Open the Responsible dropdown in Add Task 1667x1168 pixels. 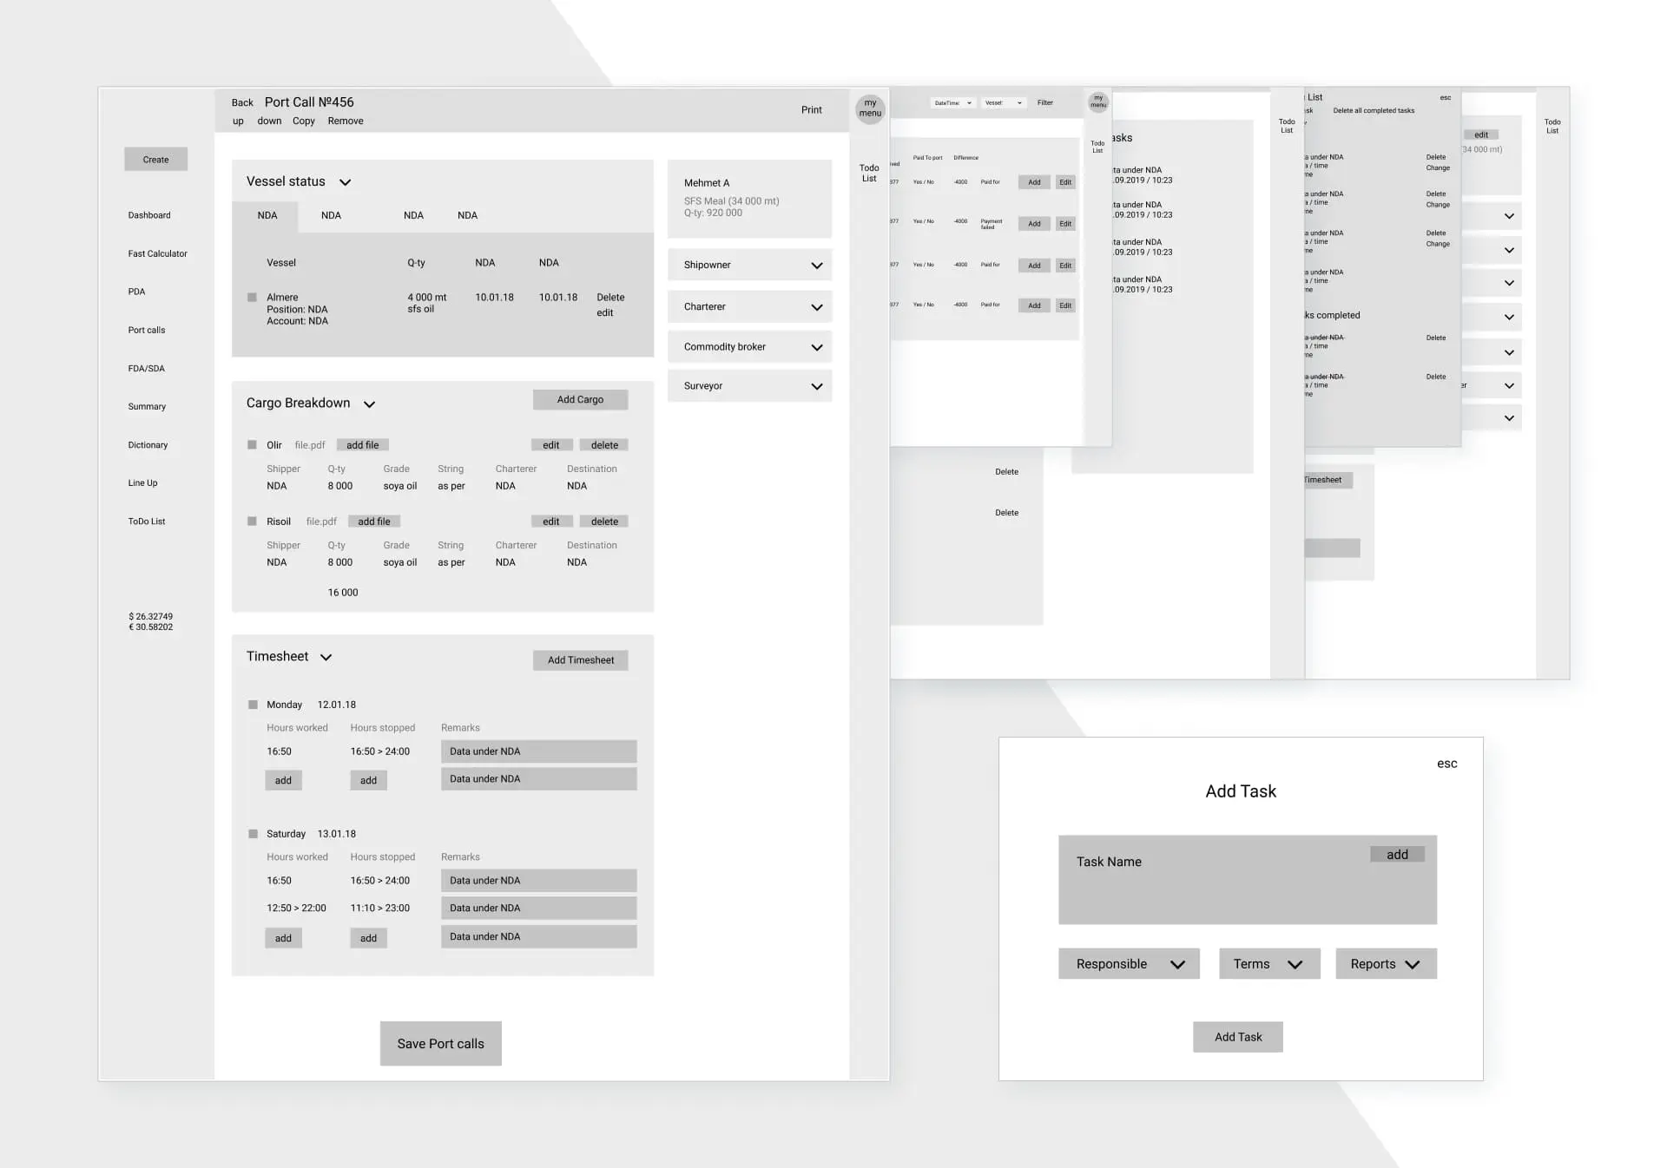[1128, 964]
